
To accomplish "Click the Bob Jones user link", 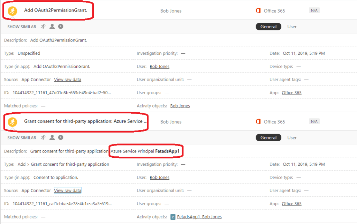I will click(159, 66).
